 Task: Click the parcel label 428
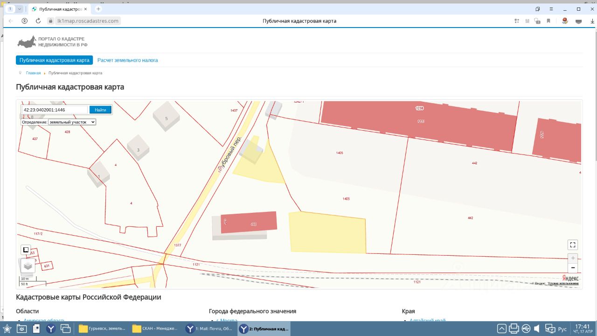(67, 132)
